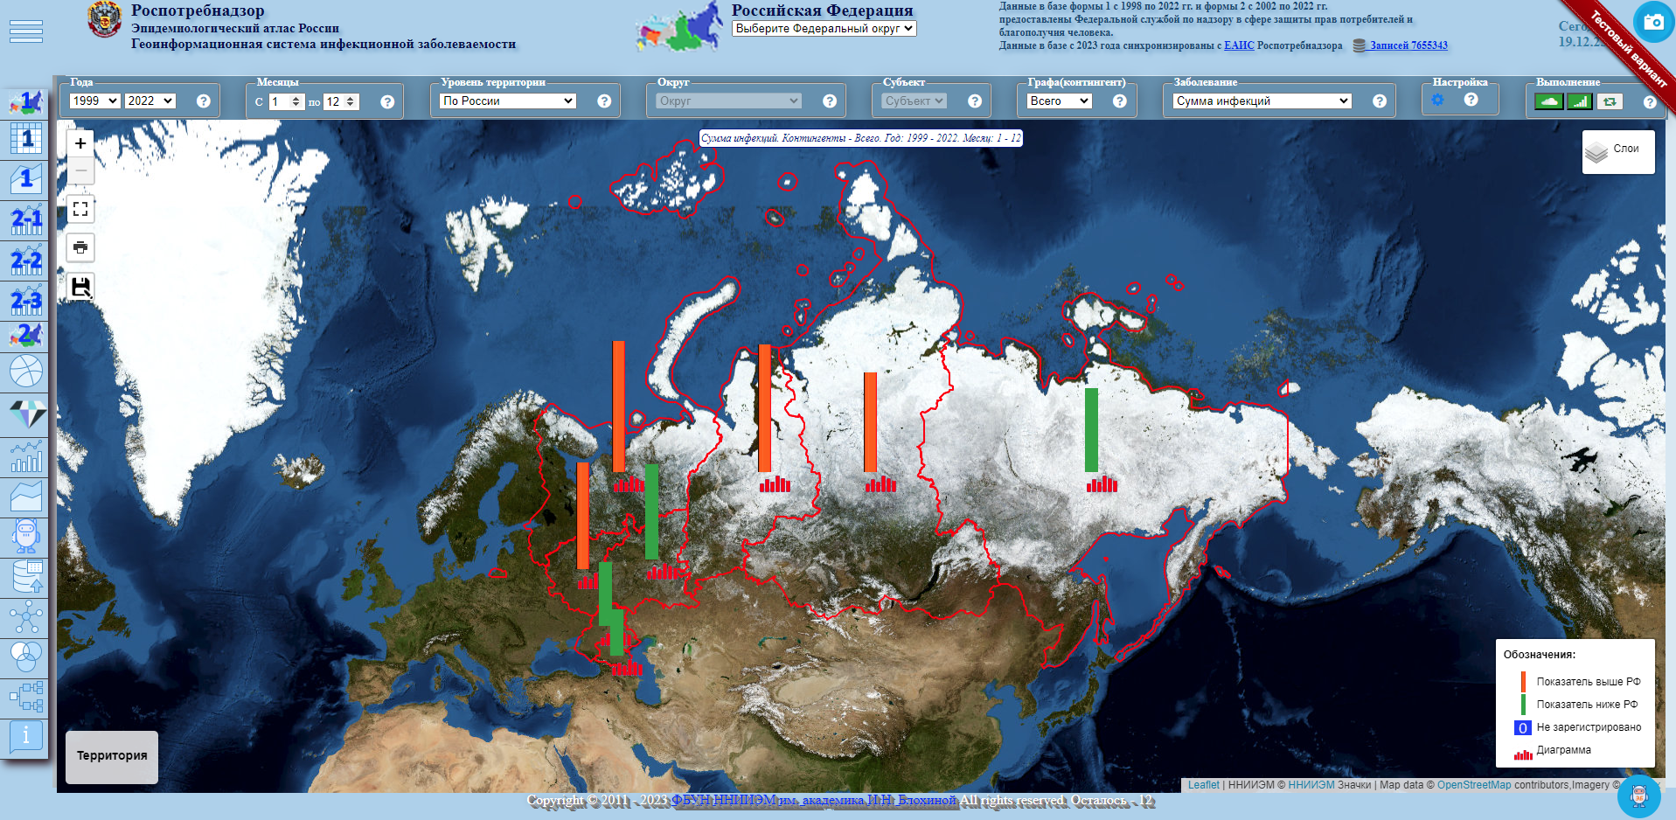Open settings gear under Настройка
Image resolution: width=1676 pixels, height=820 pixels.
tap(1437, 101)
